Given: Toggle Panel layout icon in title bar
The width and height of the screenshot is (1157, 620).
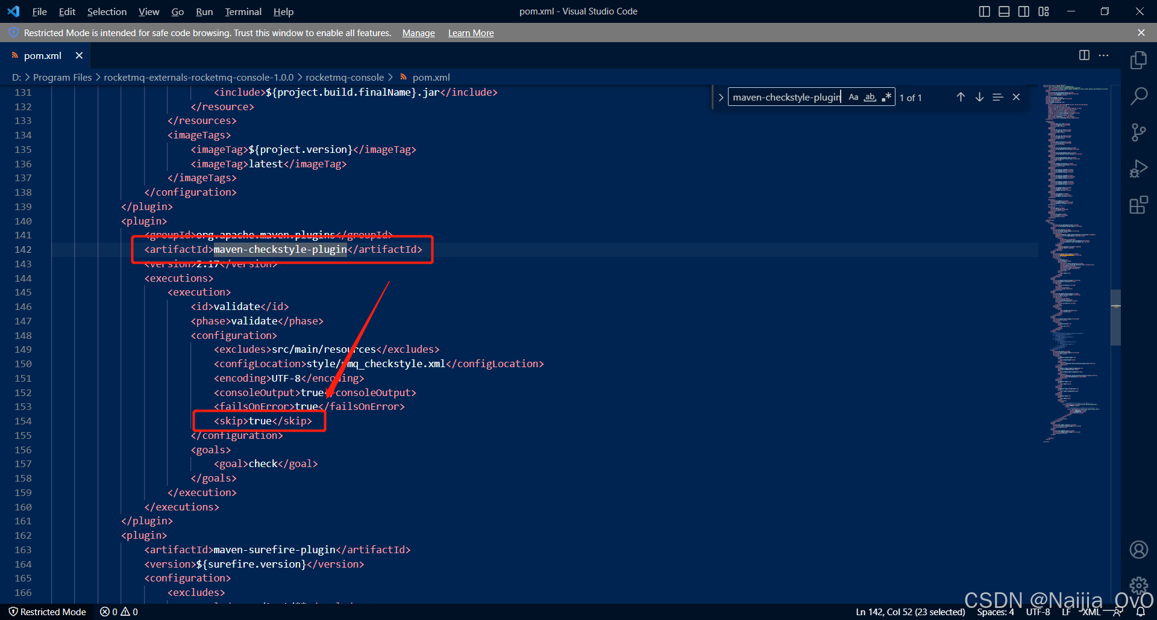Looking at the screenshot, I should [x=1004, y=11].
